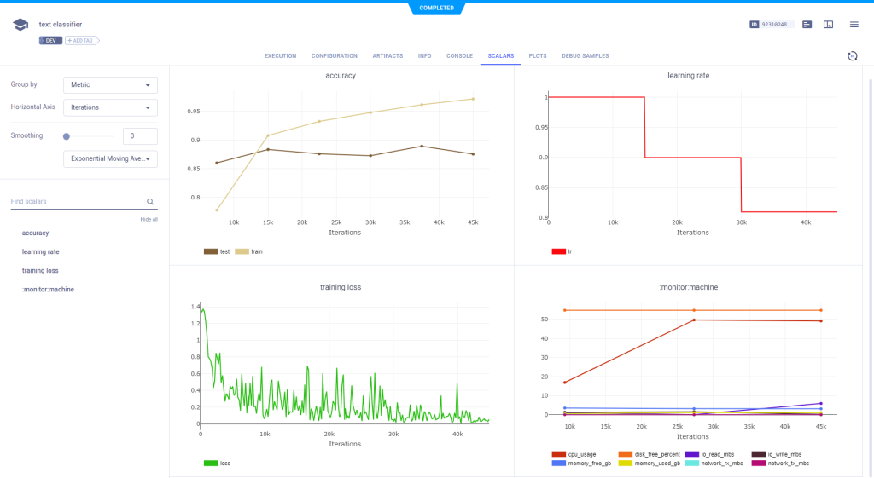Open the Exponential Moving Average dropdown
874x478 pixels.
110,158
